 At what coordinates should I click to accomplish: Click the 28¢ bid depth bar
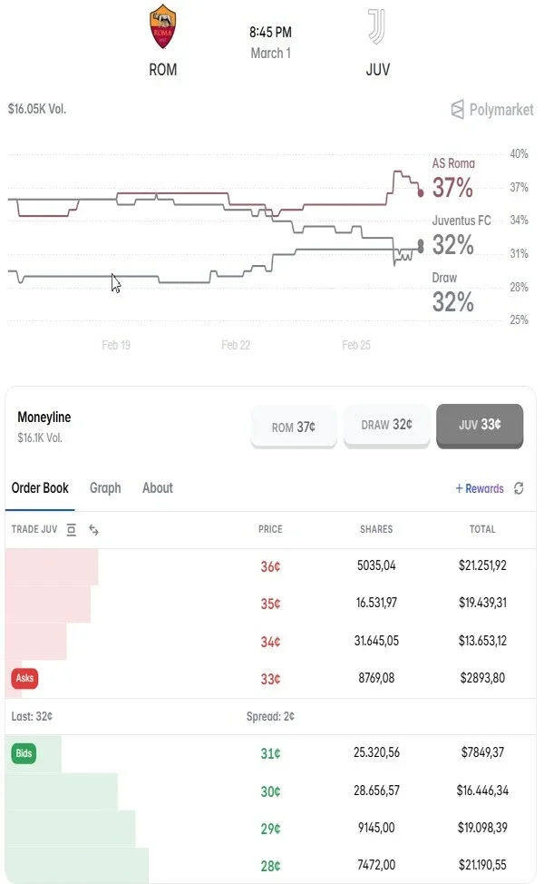tap(77, 866)
